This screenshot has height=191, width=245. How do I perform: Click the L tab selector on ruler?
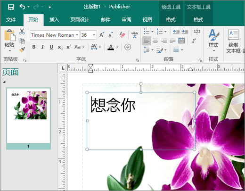click(x=63, y=68)
